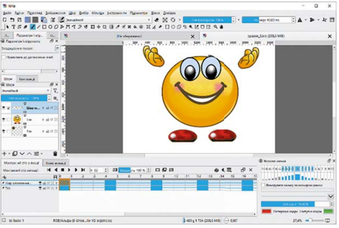This screenshot has width=339, height=228.
Task: Click the layer filter funnel icon
Action: click(x=55, y=90)
